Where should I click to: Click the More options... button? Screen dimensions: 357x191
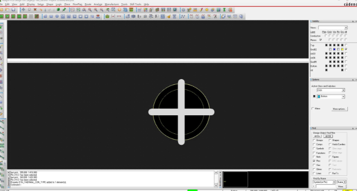click(338, 109)
